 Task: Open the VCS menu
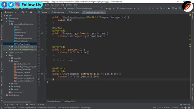point(63,5)
